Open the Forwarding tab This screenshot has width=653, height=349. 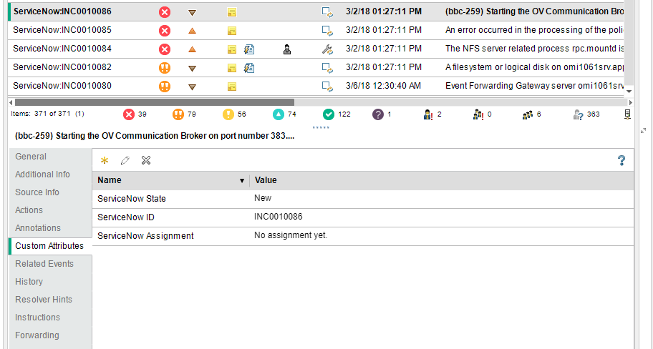[x=37, y=335]
